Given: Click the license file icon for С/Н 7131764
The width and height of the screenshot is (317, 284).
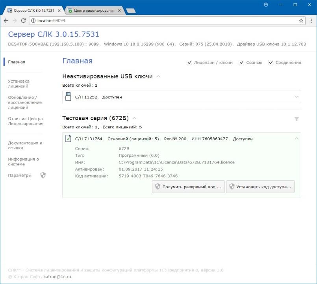Looking at the screenshot, I should (69, 139).
